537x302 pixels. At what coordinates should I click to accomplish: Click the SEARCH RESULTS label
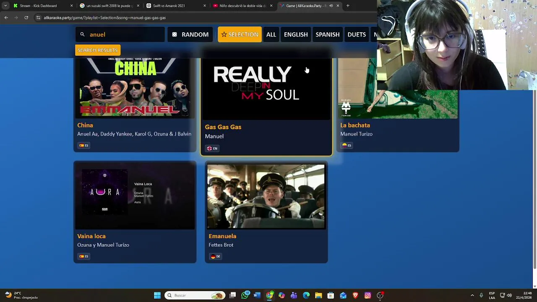click(x=97, y=50)
